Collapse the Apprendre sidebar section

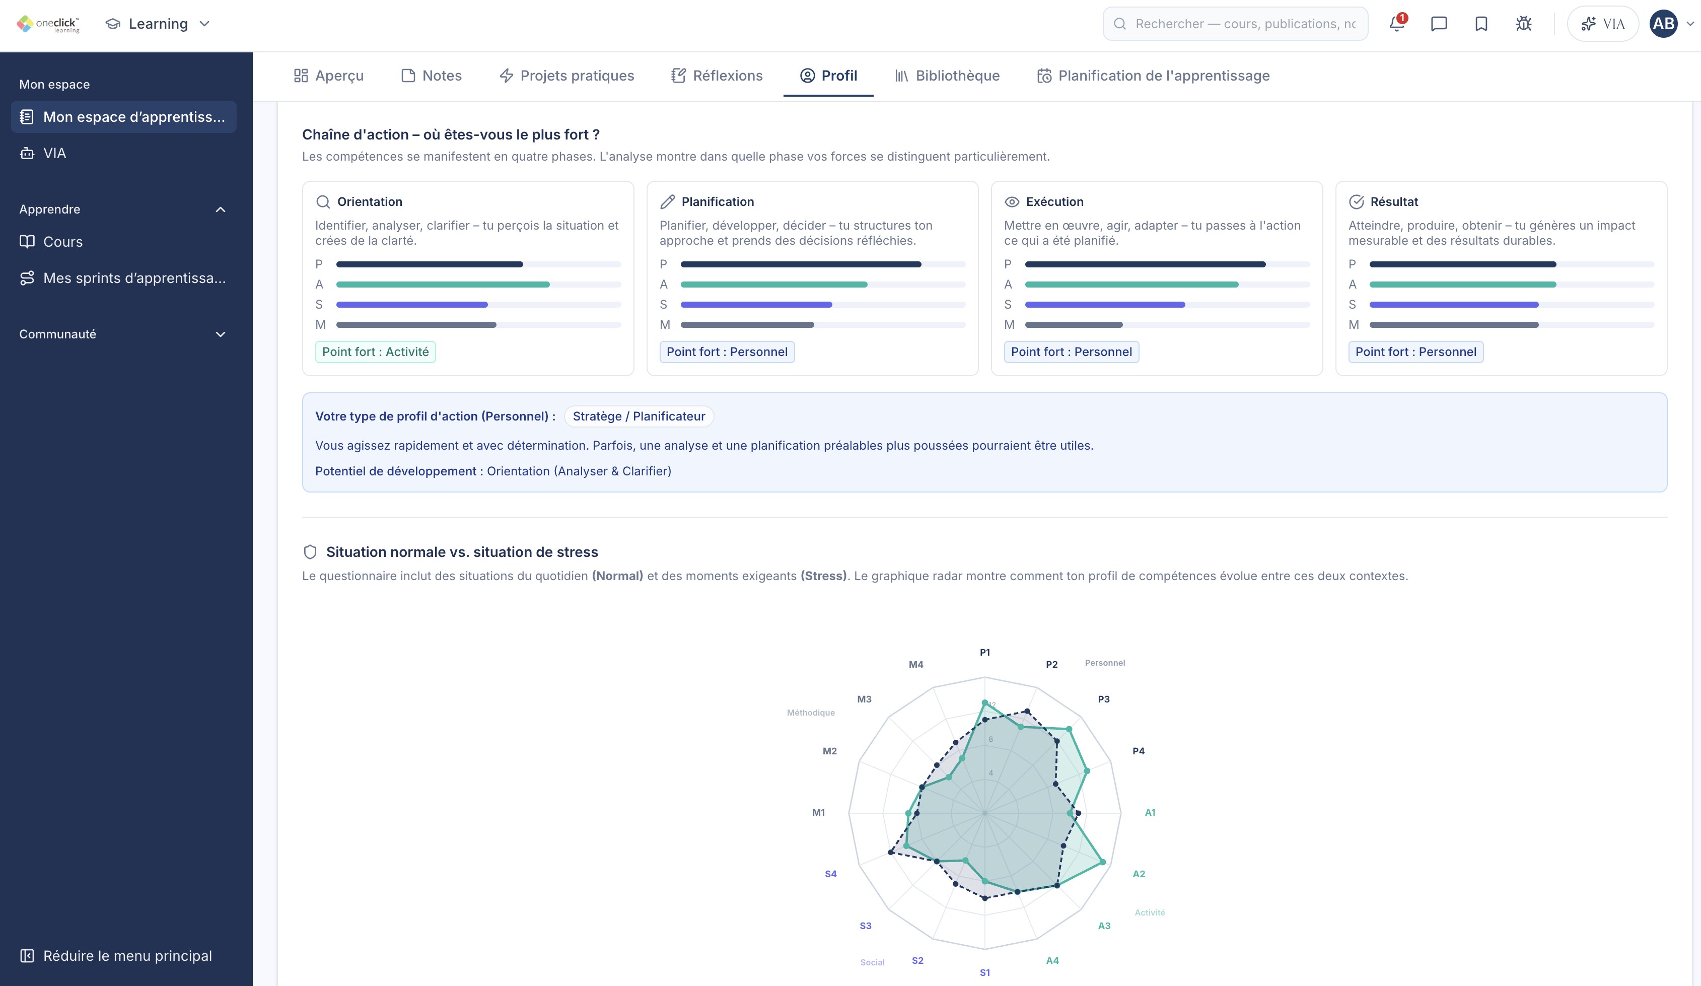pyautogui.click(x=123, y=209)
